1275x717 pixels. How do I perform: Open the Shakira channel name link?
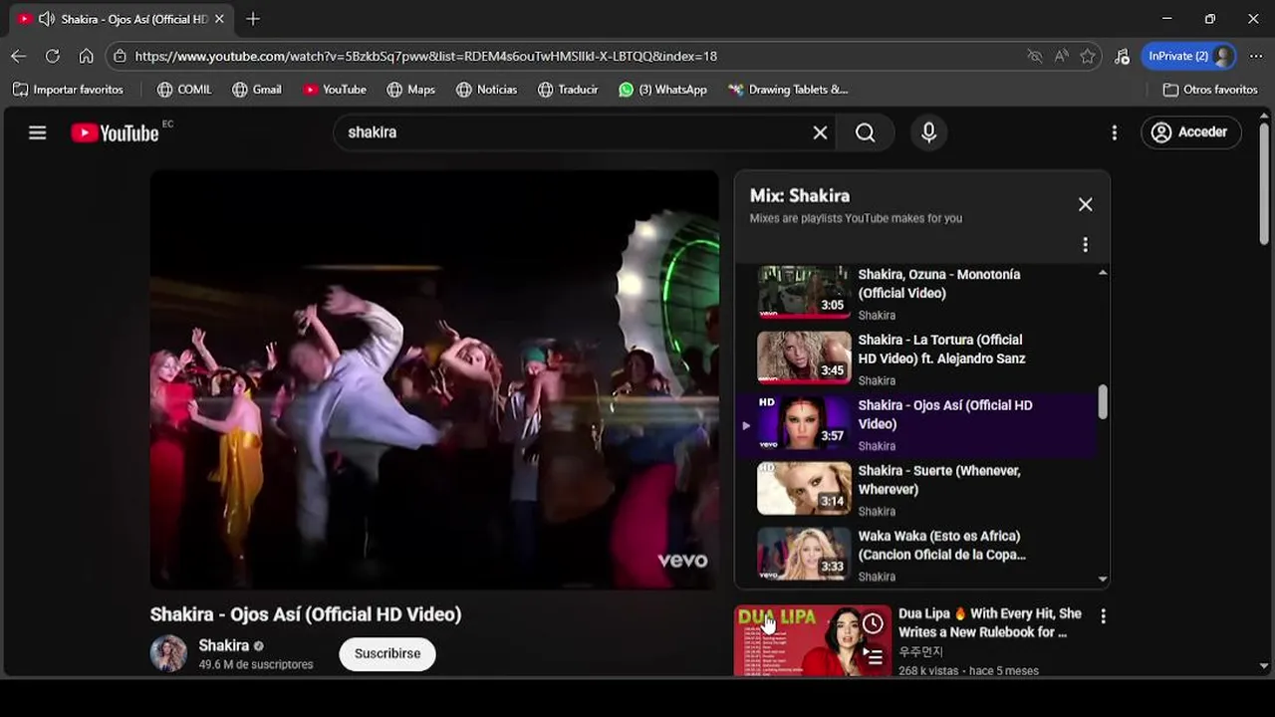click(x=224, y=645)
